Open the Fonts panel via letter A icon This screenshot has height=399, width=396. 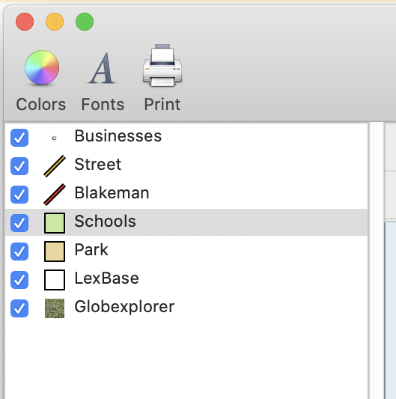click(102, 68)
